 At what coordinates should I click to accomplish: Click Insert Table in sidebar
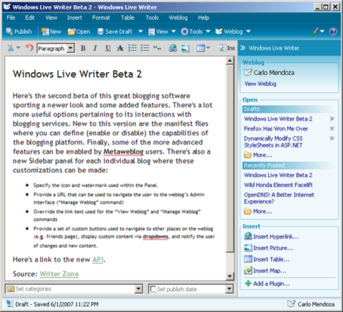[266, 259]
